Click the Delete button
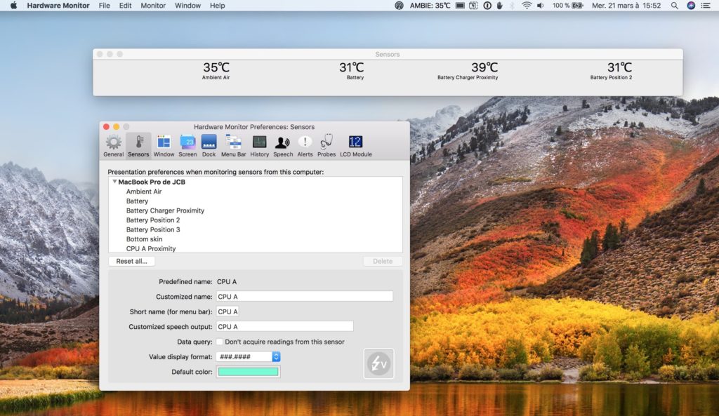This screenshot has height=416, width=719. (x=383, y=261)
